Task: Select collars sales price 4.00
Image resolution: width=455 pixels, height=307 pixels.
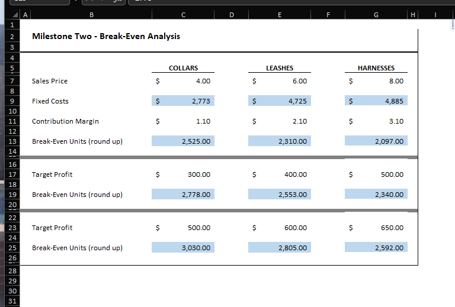Action: coord(183,81)
